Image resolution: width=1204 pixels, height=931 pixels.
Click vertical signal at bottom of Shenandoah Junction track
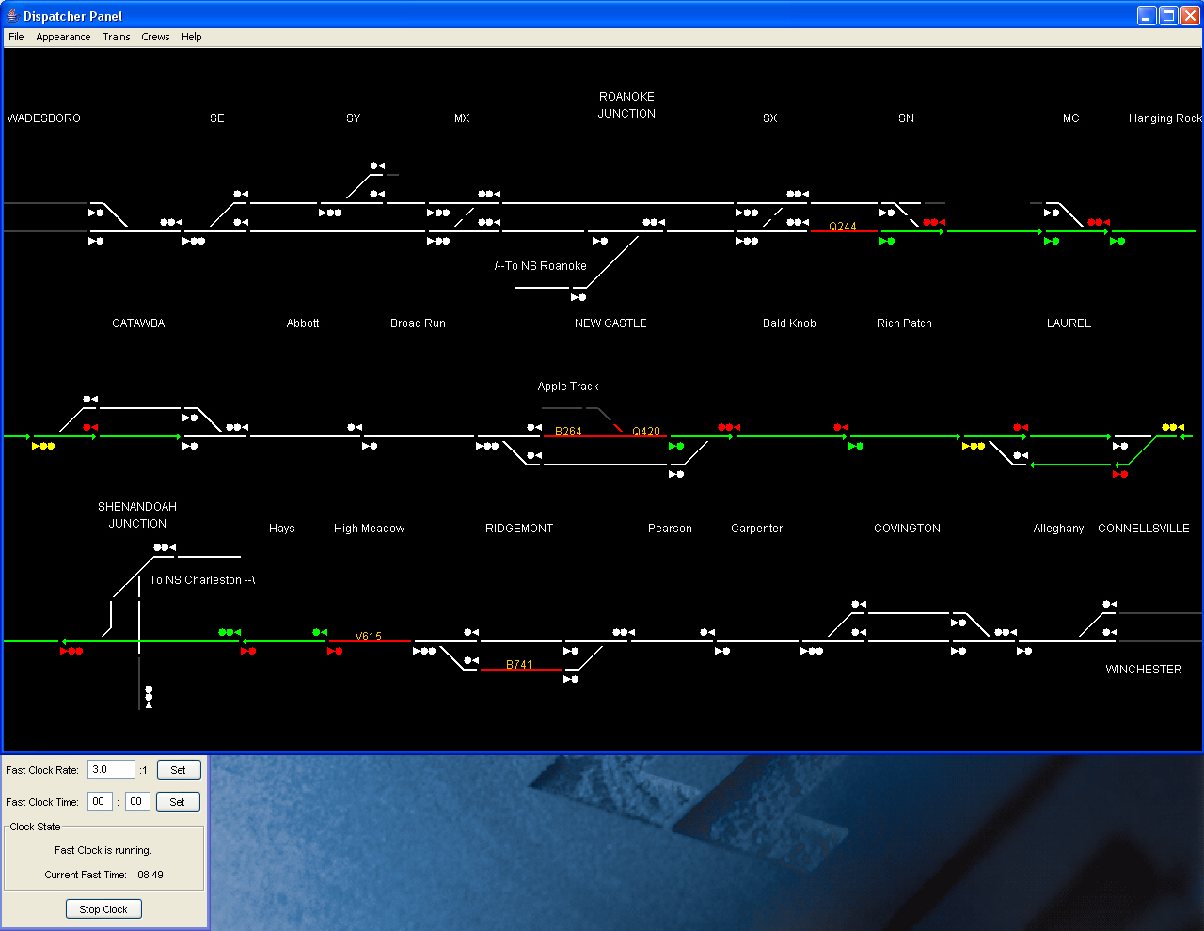149,697
